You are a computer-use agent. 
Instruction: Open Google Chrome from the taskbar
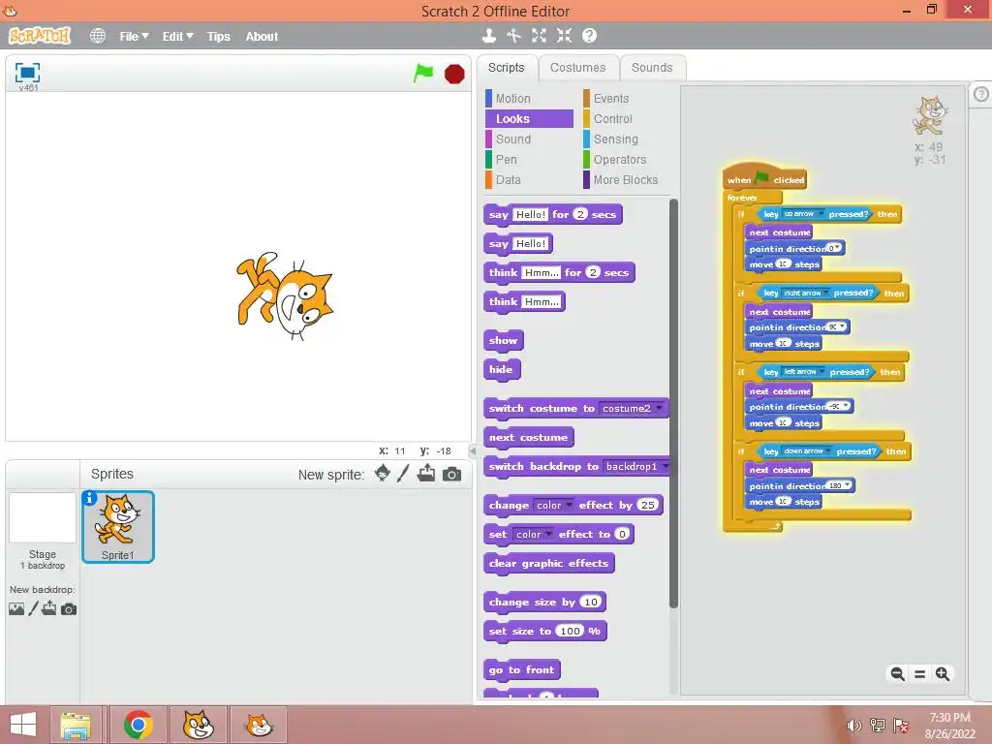pyautogui.click(x=138, y=725)
